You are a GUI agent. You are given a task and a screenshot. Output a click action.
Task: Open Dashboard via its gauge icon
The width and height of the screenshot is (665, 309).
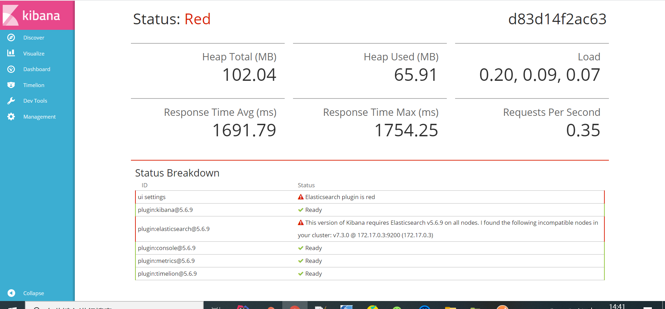tap(11, 69)
